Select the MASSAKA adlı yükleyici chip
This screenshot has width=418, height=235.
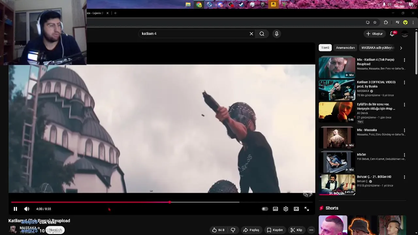coord(378,48)
